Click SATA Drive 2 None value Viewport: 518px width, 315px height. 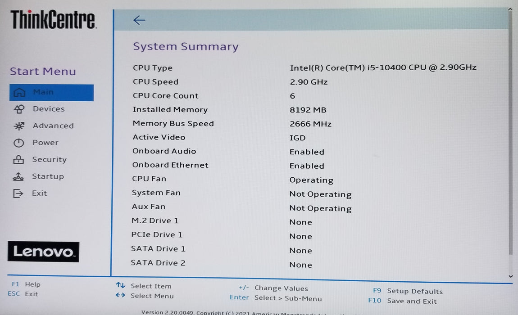(300, 265)
